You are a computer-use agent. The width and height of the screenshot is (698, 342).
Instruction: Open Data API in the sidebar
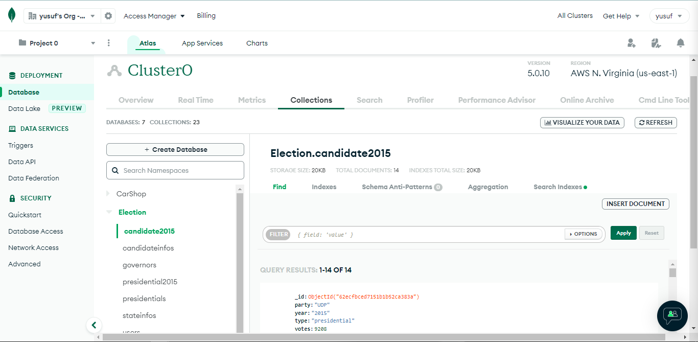pos(22,162)
